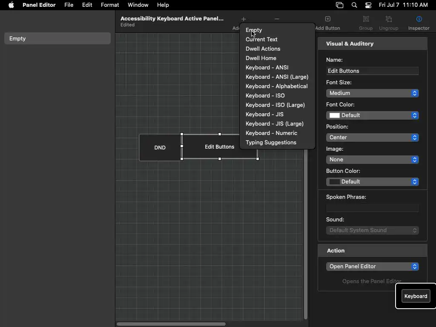436x327 pixels.
Task: Select the Empty panel in sidebar
Action: [57, 38]
